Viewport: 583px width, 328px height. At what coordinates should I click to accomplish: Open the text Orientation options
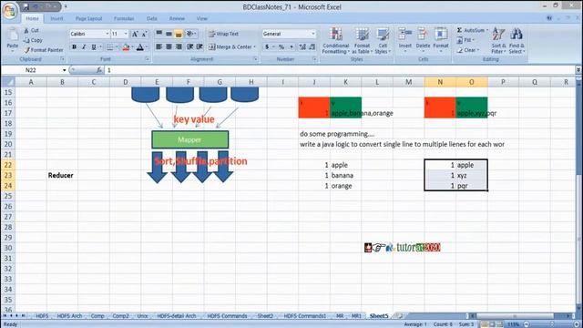191,34
